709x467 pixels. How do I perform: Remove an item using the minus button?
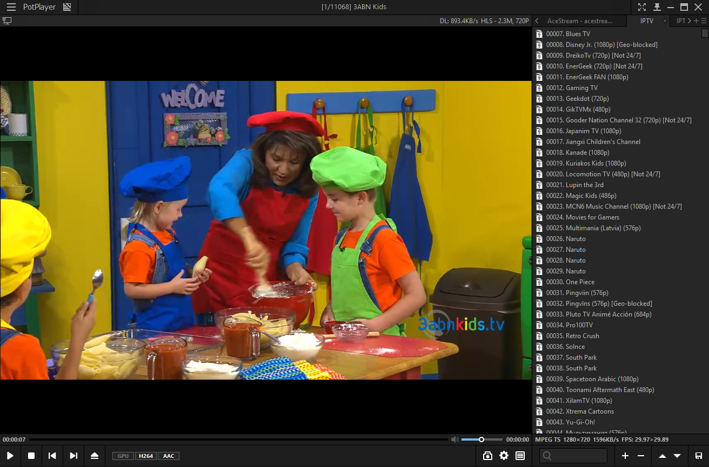click(x=641, y=456)
